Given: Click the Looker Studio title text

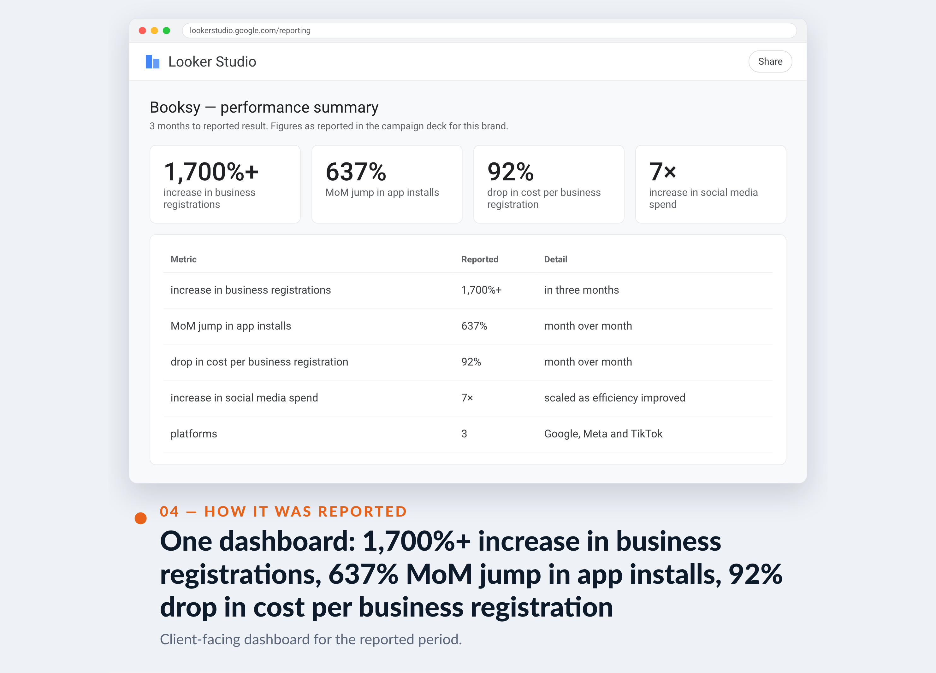Looking at the screenshot, I should coord(212,62).
